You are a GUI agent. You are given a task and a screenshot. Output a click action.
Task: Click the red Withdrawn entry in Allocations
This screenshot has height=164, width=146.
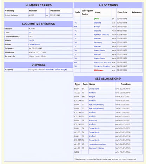[x=99, y=70]
